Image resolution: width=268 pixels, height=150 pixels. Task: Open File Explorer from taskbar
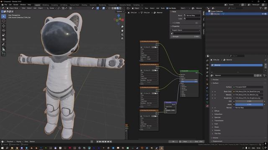pos(12,148)
